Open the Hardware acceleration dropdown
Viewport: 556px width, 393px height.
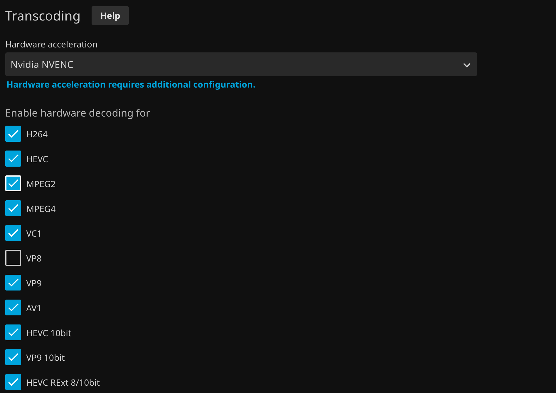point(241,64)
